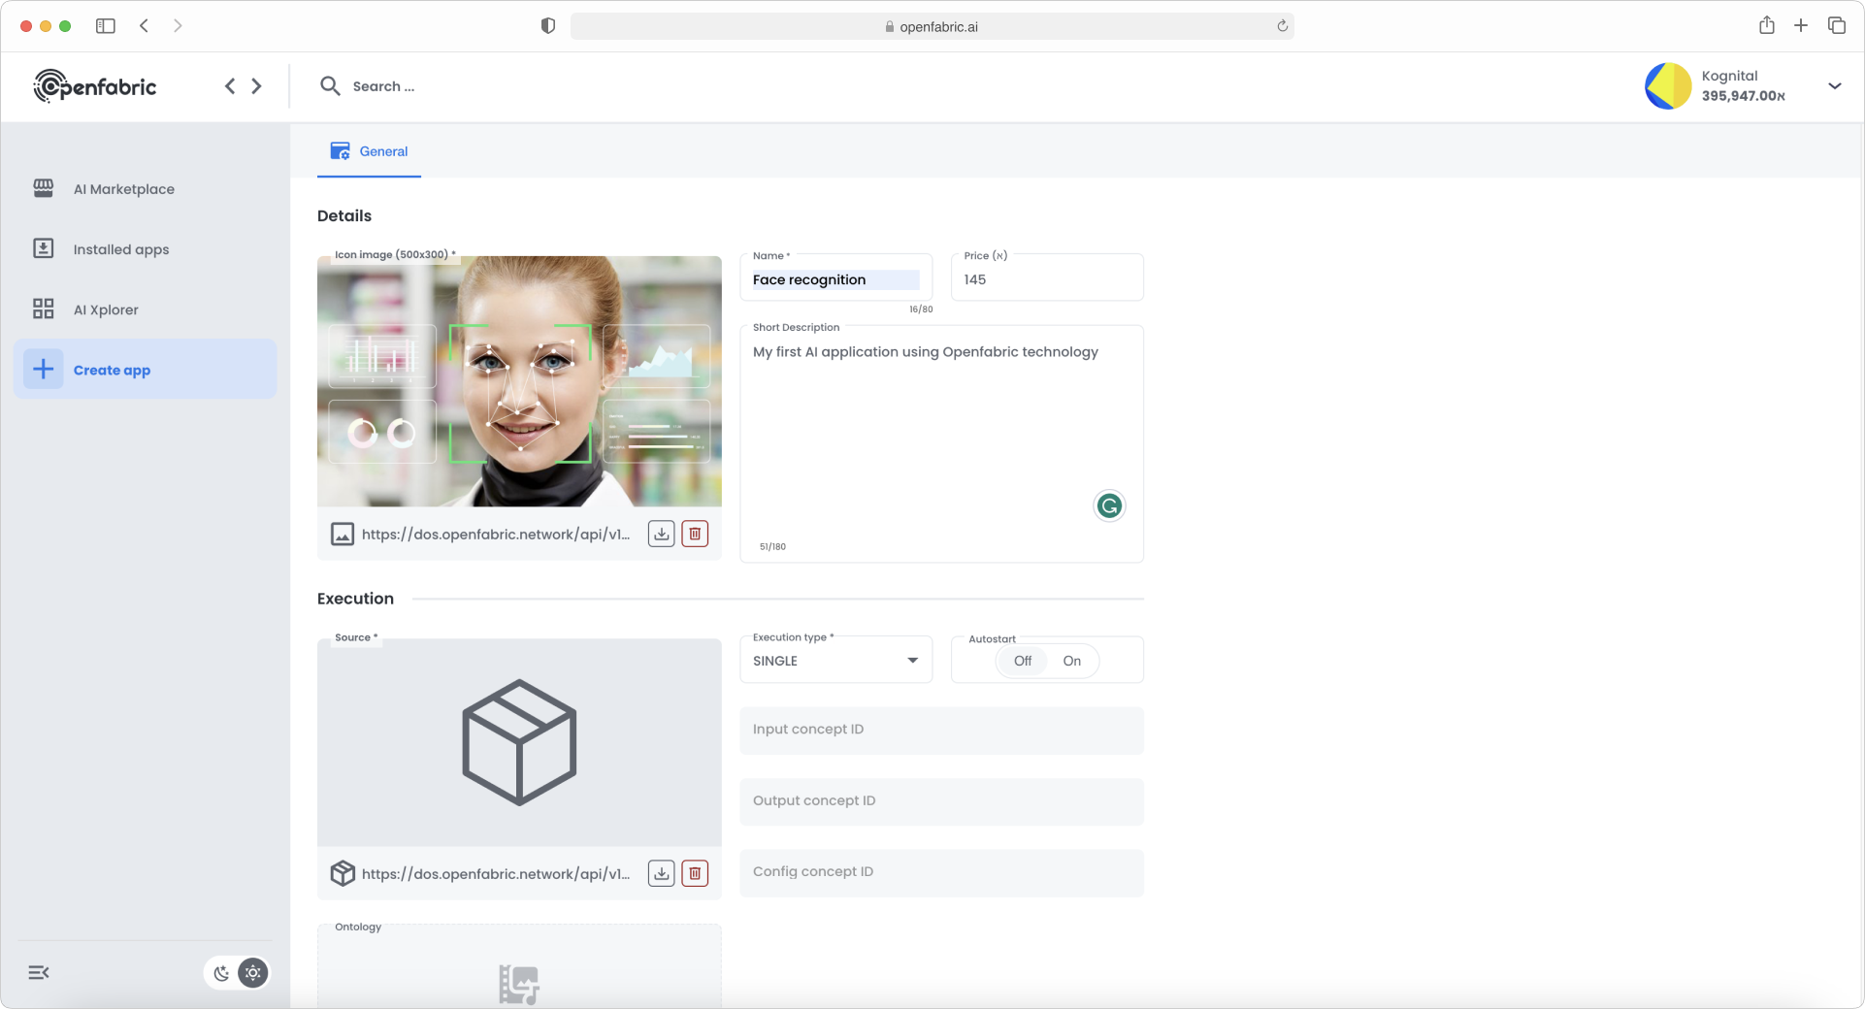Click the Safari sidebar toggle icon

106,26
